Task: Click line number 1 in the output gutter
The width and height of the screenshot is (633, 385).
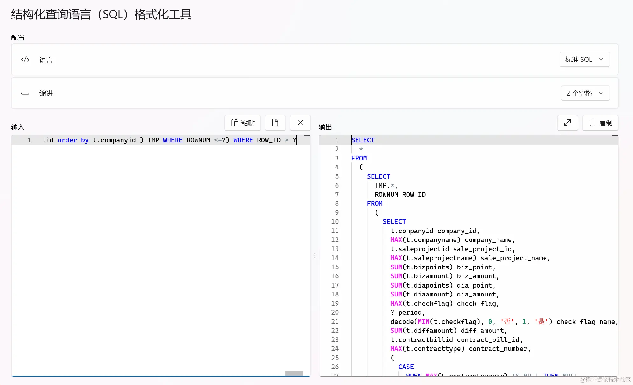Action: 336,140
